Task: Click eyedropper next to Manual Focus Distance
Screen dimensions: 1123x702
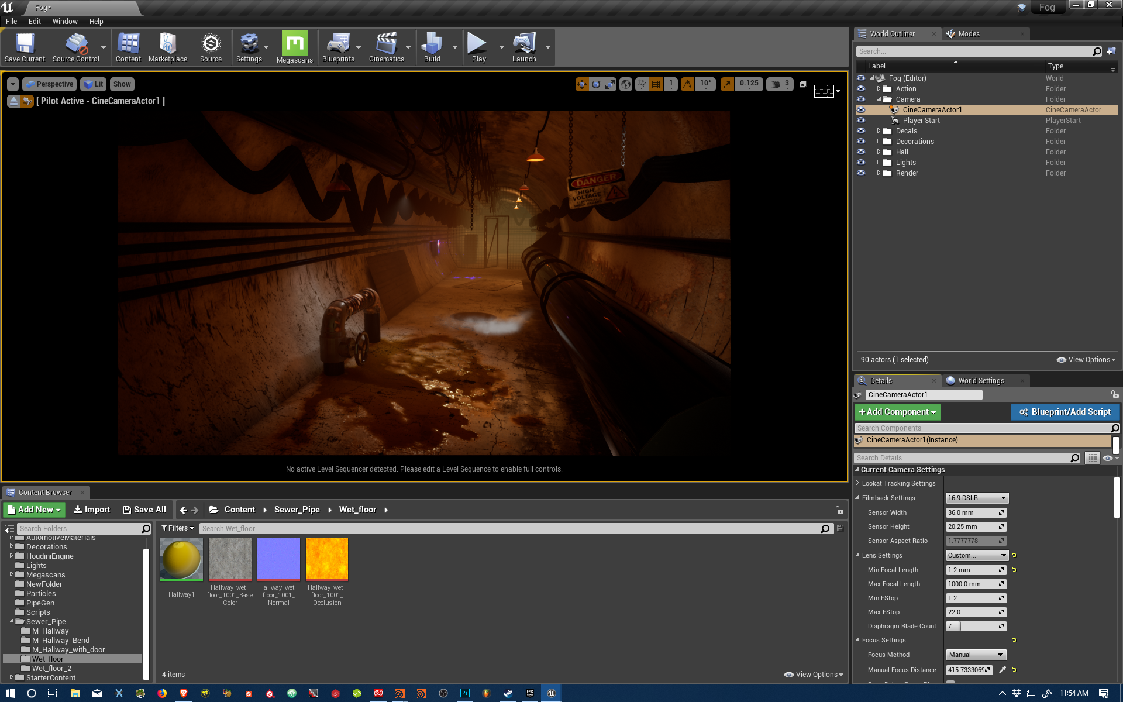Action: tap(1003, 670)
